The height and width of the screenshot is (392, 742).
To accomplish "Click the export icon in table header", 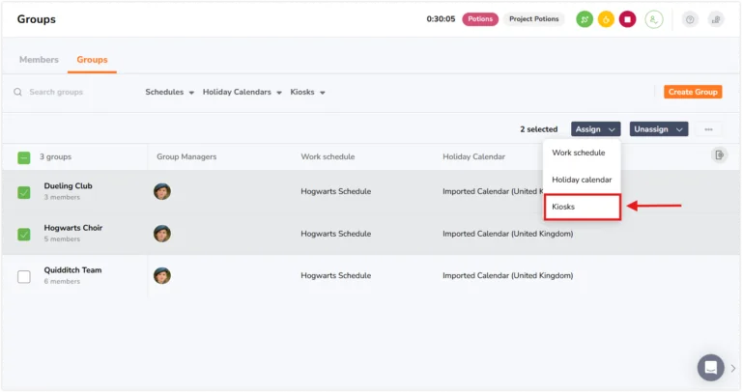I will (x=719, y=155).
